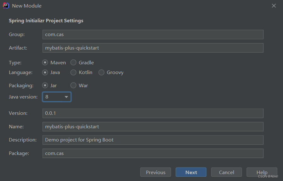
Task: Click into the Version field
Action: [153, 113]
